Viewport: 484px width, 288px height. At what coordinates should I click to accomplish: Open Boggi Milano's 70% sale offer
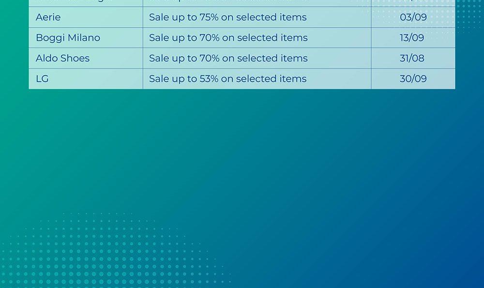tap(228, 38)
